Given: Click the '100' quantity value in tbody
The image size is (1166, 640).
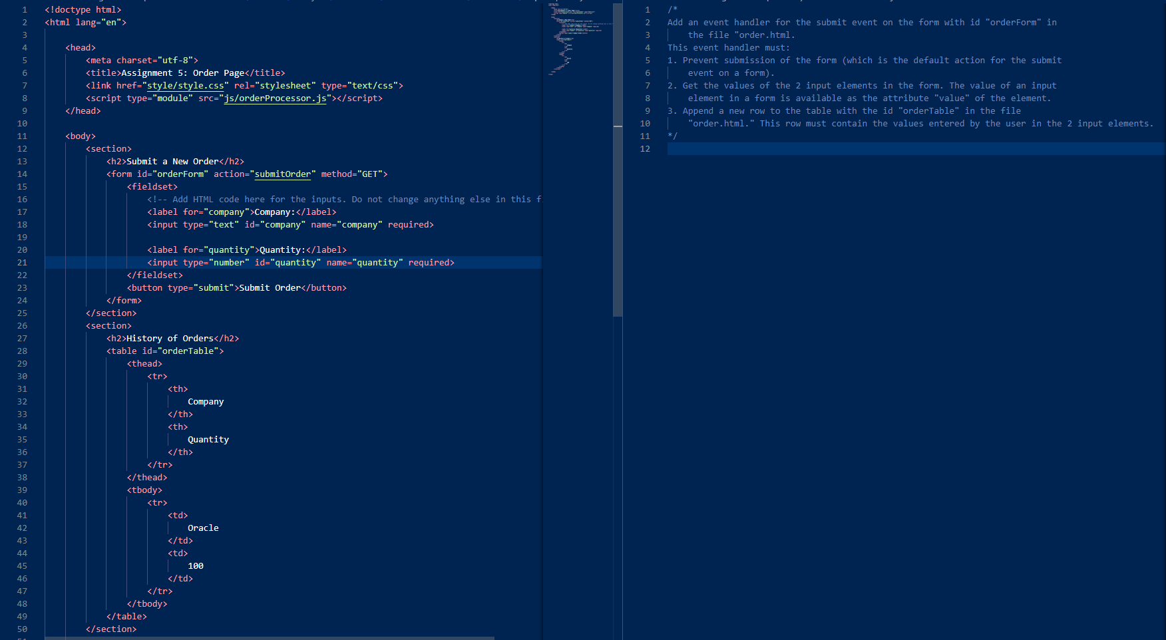Looking at the screenshot, I should pos(196,565).
